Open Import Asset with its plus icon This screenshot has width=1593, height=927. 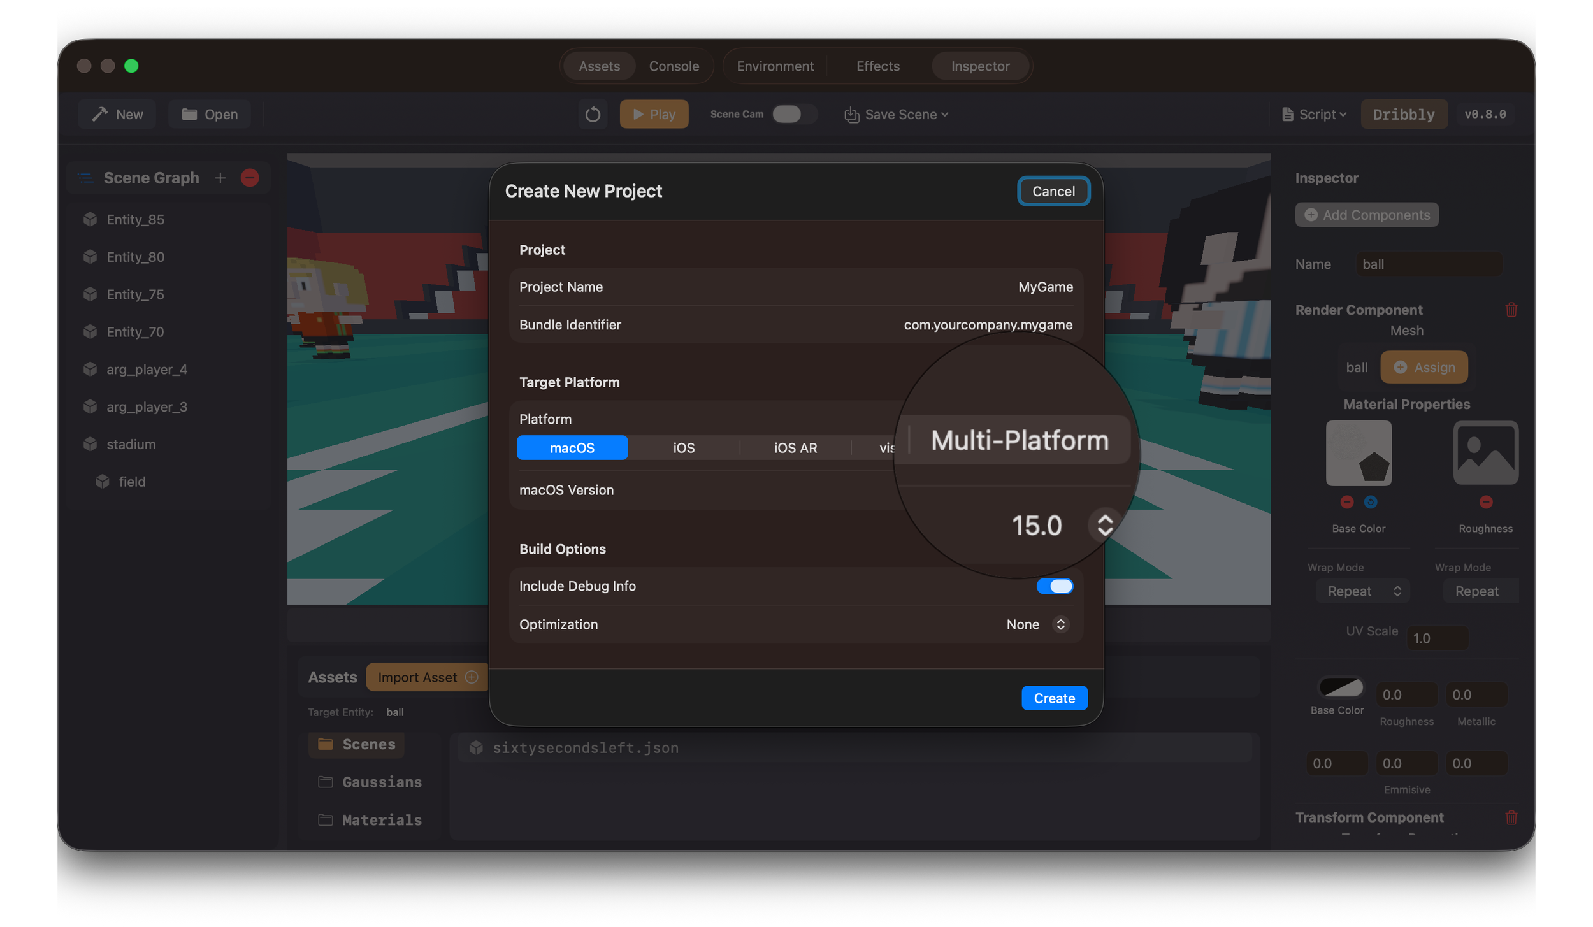(472, 677)
